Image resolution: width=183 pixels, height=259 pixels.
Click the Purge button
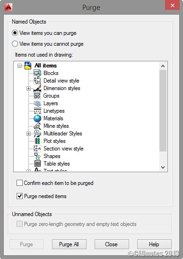[26, 244]
